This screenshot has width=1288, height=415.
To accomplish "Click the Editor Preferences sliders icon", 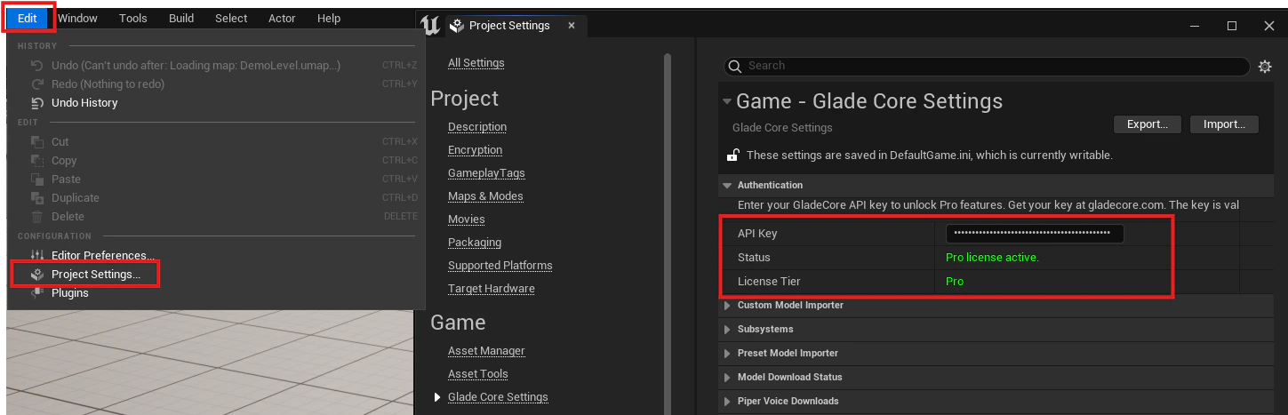I will coord(37,256).
